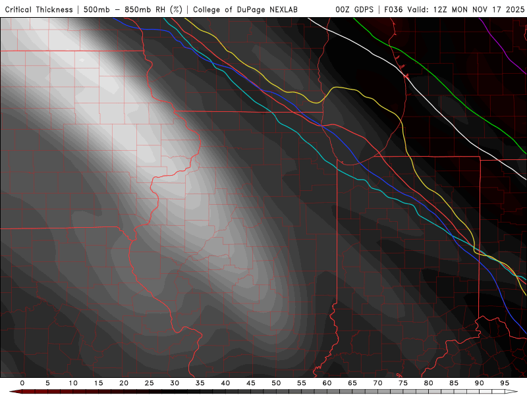Click the 'F036' forecast hour text
The image size is (527, 395).
tap(393, 9)
